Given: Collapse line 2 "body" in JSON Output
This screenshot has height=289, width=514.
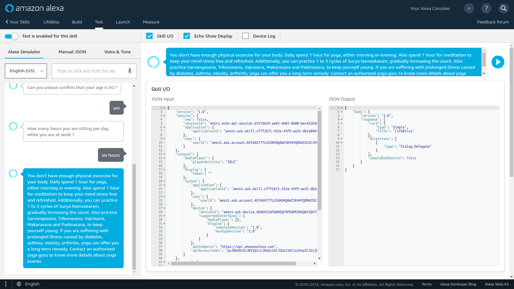Looking at the screenshot, I should point(341,112).
